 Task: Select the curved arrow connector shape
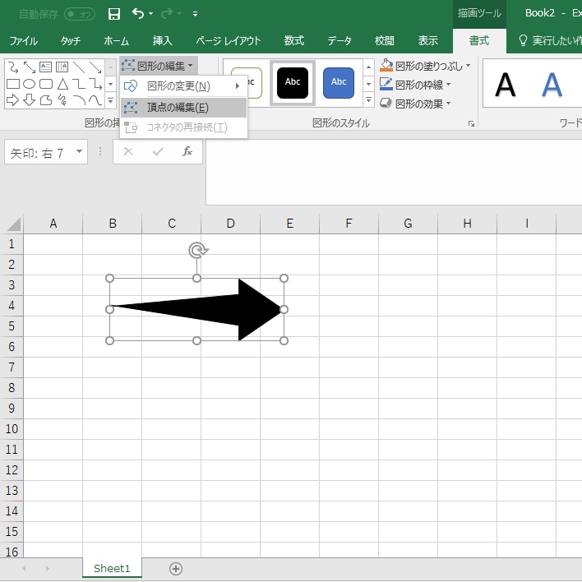[13, 67]
